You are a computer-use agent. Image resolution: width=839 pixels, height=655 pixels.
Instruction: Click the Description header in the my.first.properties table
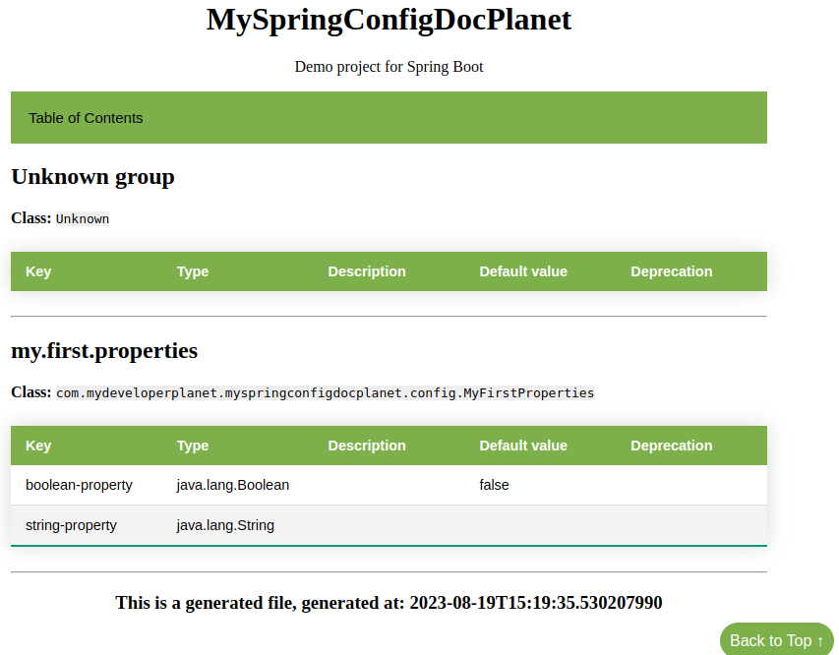(x=367, y=446)
